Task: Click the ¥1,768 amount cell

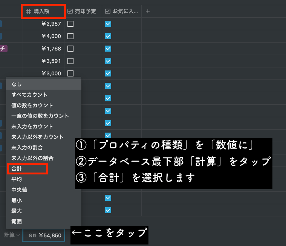Action: [x=43, y=49]
